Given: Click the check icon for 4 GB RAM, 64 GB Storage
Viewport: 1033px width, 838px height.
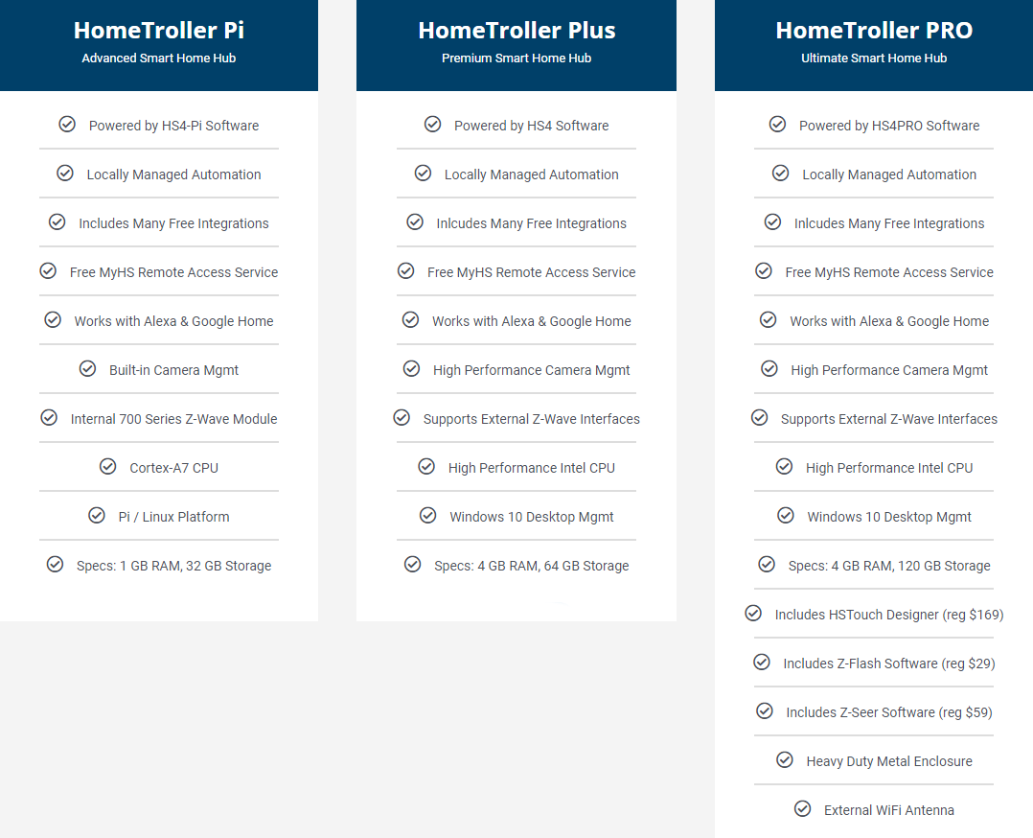Looking at the screenshot, I should tap(412, 565).
